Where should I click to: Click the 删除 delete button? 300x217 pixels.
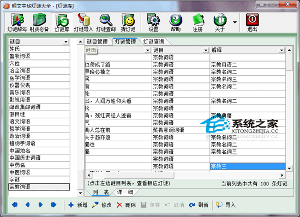127,205
